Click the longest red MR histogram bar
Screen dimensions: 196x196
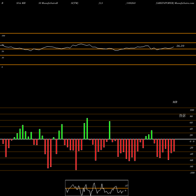coord(76,154)
